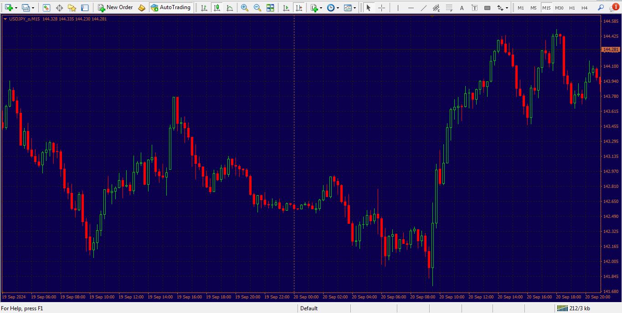
Task: Select the Fibonacci Retracement tool
Action: click(x=449, y=8)
